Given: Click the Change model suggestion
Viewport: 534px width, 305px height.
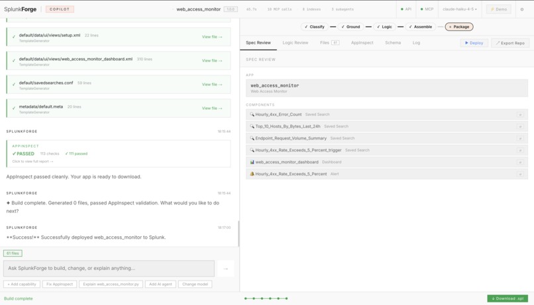Looking at the screenshot, I should click(195, 284).
